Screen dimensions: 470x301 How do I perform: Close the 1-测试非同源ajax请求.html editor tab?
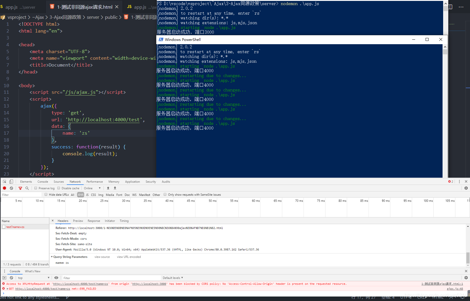pos(117,7)
